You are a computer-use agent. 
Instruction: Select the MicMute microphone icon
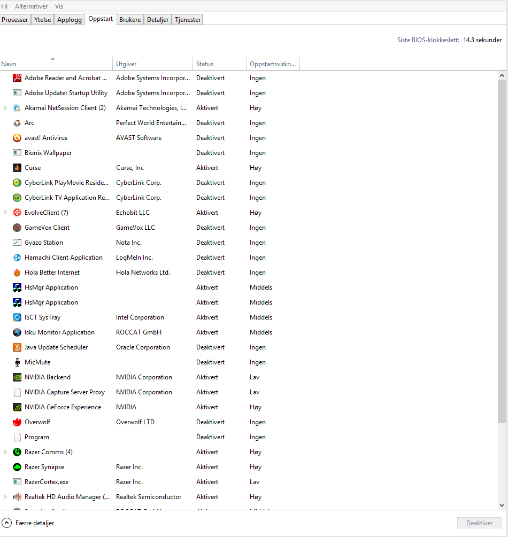tap(17, 362)
